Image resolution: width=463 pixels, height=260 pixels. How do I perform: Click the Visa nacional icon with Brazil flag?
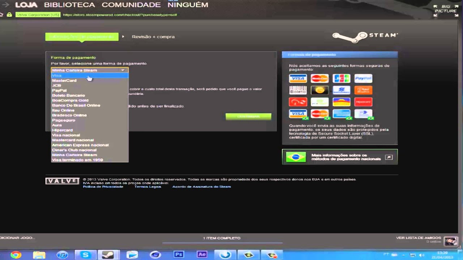coord(298,114)
